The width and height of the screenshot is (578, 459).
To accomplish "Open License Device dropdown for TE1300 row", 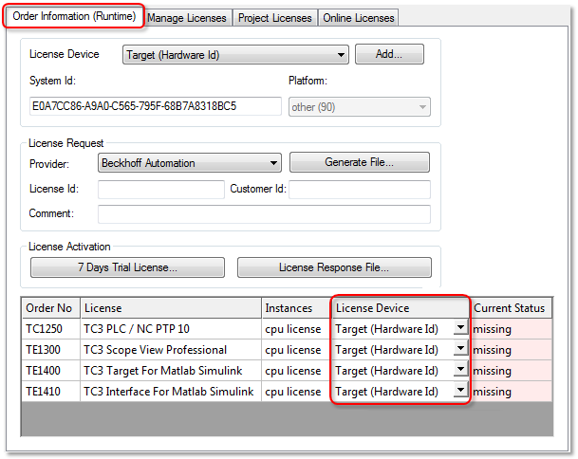I will pyautogui.click(x=460, y=348).
